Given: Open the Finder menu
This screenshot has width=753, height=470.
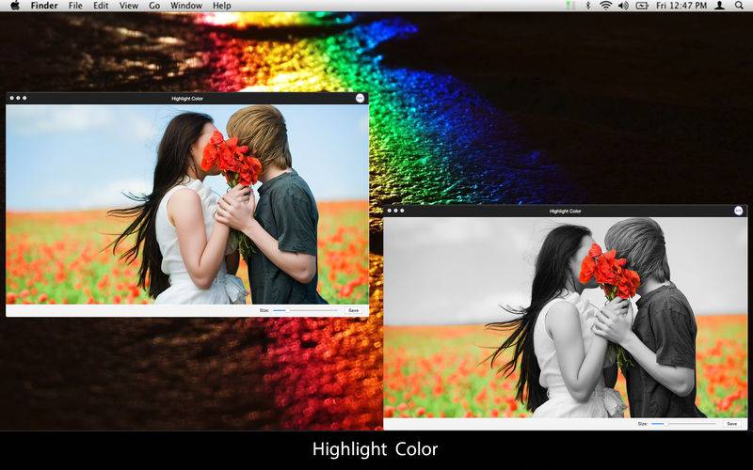Looking at the screenshot, I should coord(44,6).
